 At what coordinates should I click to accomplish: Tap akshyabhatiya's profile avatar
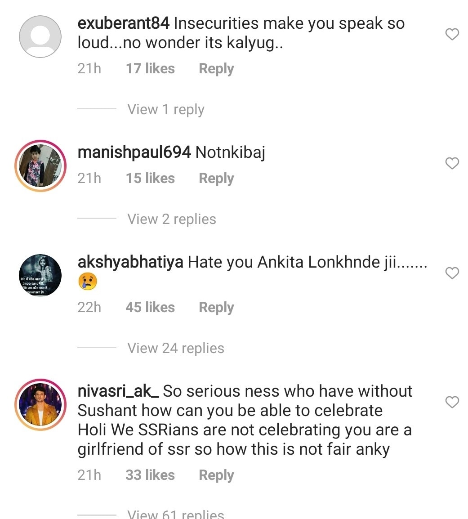tap(40, 275)
